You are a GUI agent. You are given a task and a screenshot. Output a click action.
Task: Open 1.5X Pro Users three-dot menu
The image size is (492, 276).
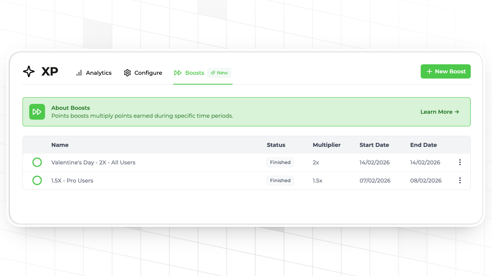pyautogui.click(x=460, y=180)
